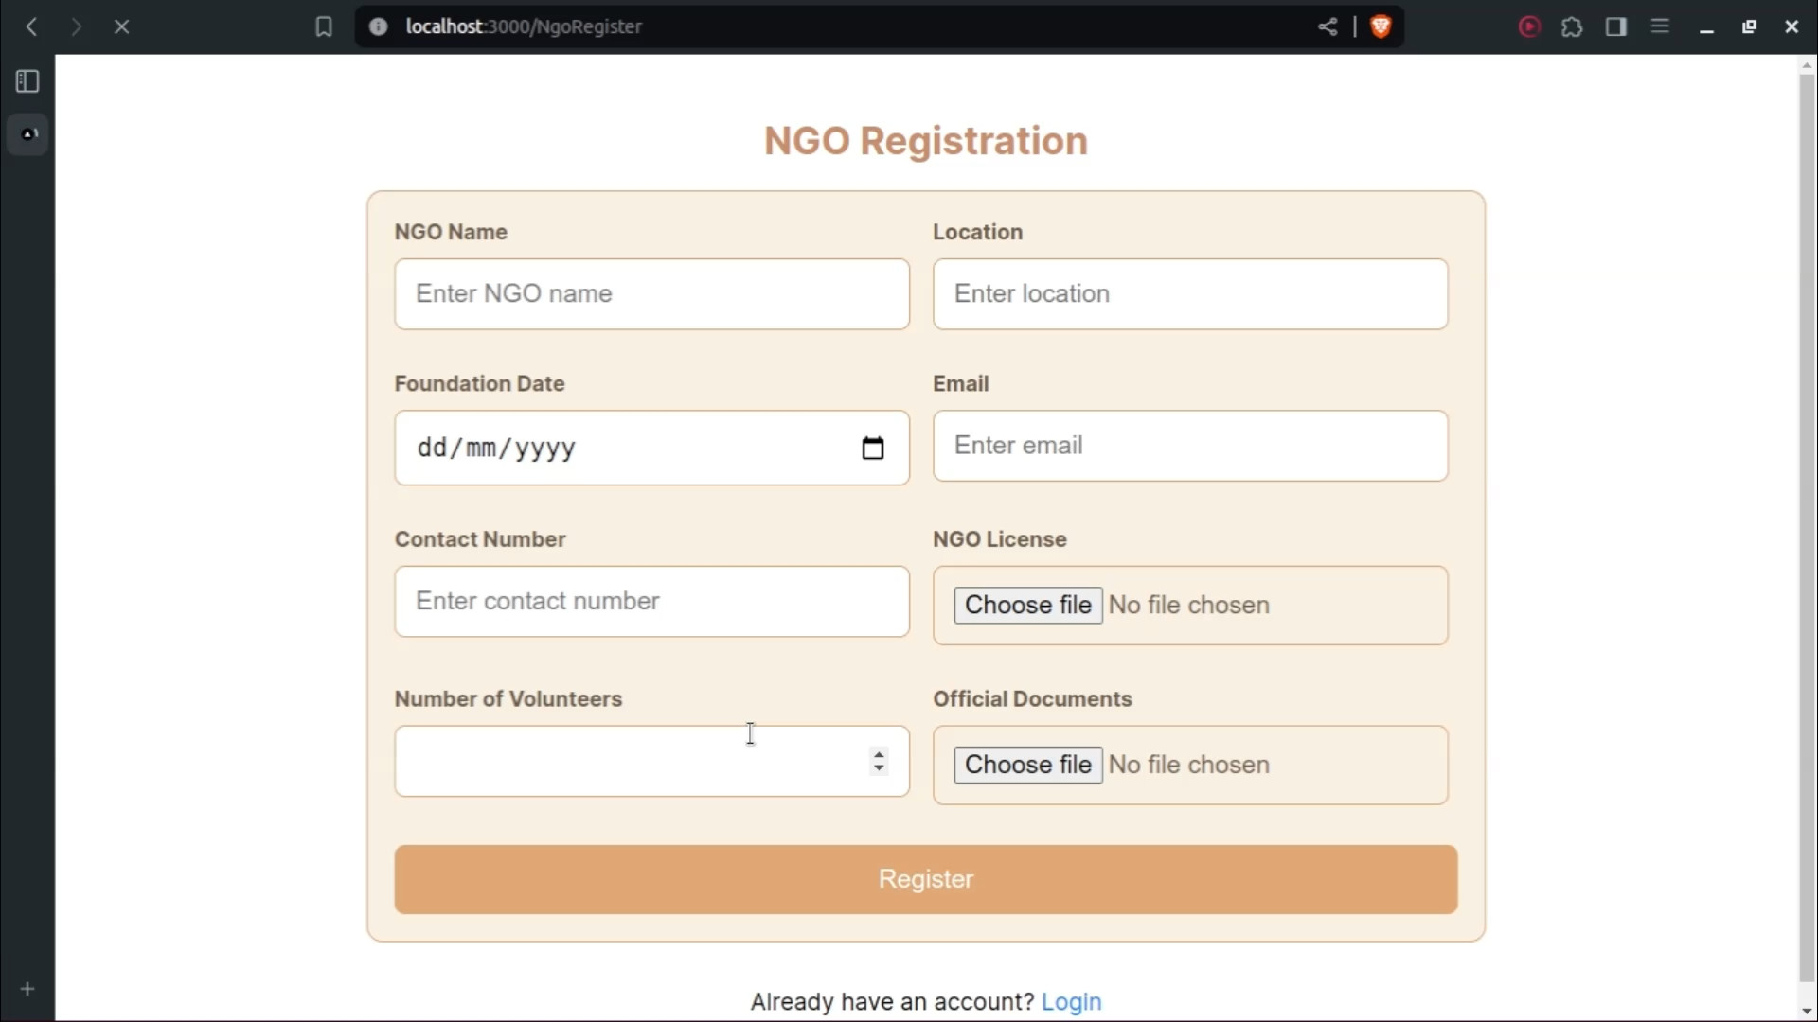Open the extensions puzzle icon
The image size is (1818, 1022).
pos(1572,26)
